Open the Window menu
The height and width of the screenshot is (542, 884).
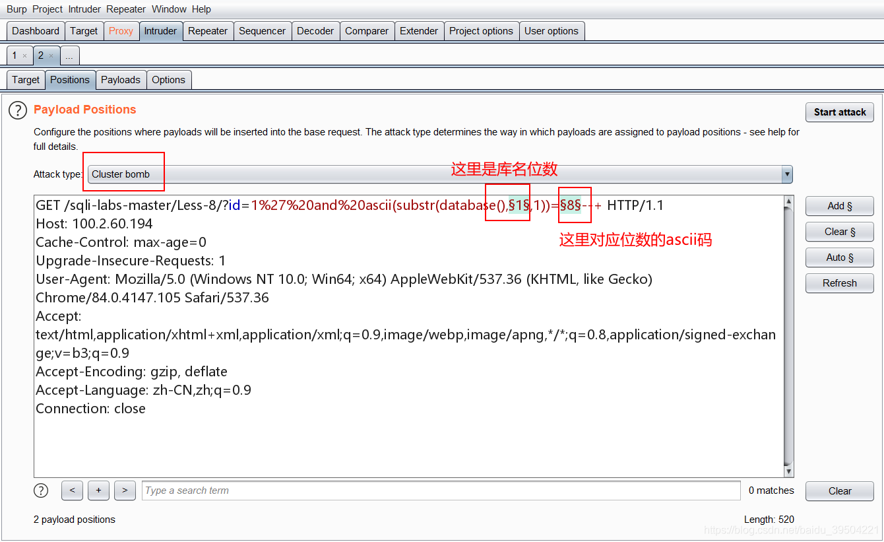click(x=169, y=9)
